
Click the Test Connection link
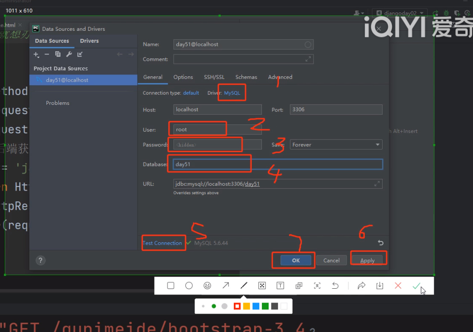click(x=162, y=243)
